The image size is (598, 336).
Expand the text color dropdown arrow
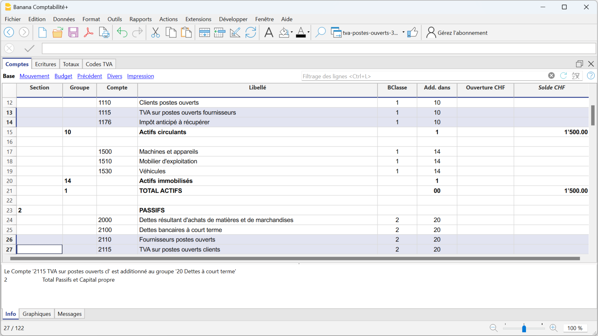point(309,32)
